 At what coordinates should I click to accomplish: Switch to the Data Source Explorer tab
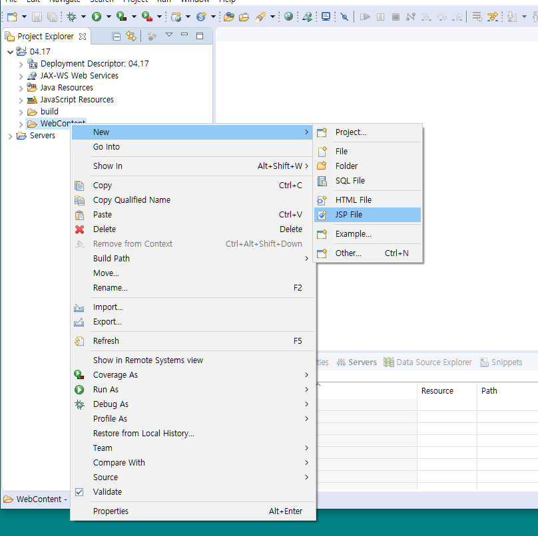point(427,362)
